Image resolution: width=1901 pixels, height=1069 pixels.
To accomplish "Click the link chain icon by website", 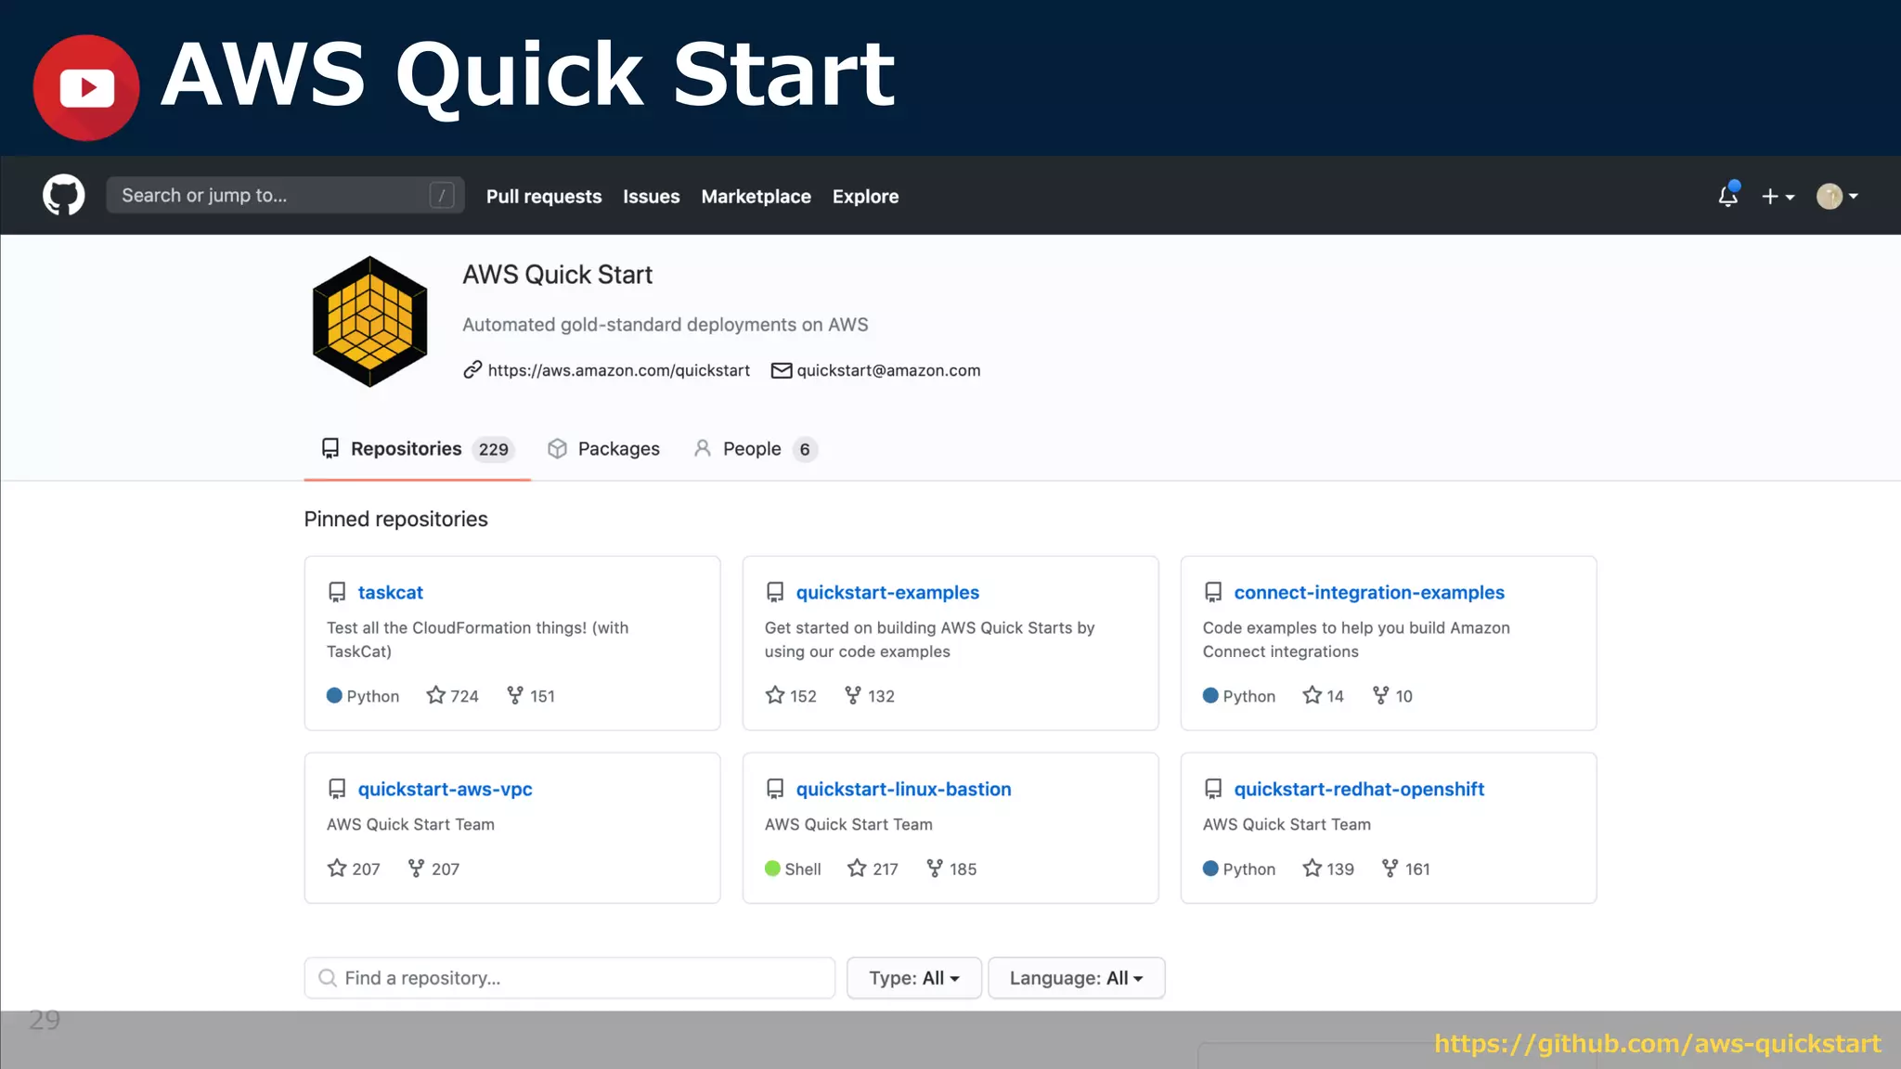I will click(x=472, y=369).
